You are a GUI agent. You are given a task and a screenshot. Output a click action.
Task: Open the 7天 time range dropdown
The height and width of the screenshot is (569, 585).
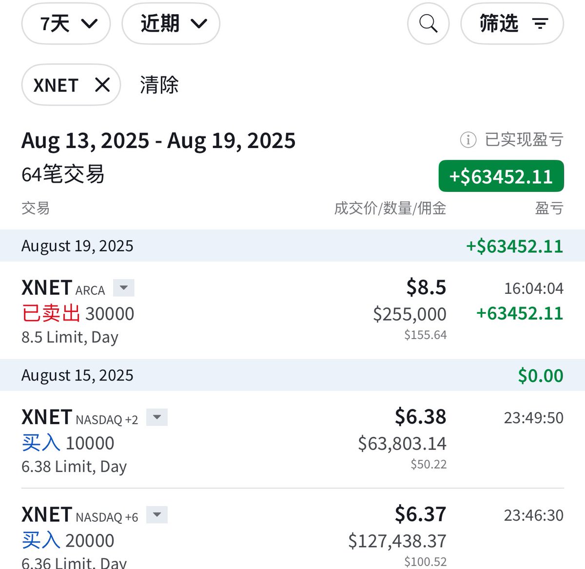click(x=66, y=23)
